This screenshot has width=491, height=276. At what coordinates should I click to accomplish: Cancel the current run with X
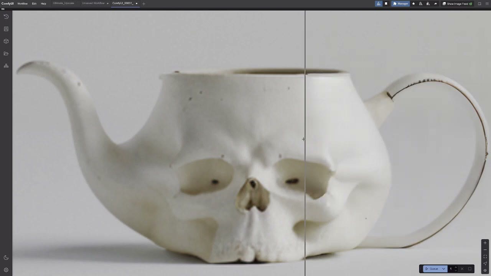(462, 269)
